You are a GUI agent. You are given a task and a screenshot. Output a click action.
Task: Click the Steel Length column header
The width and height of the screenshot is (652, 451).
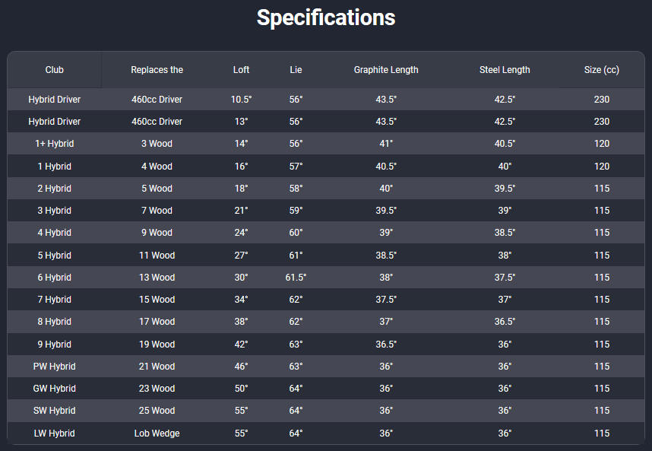pos(505,70)
